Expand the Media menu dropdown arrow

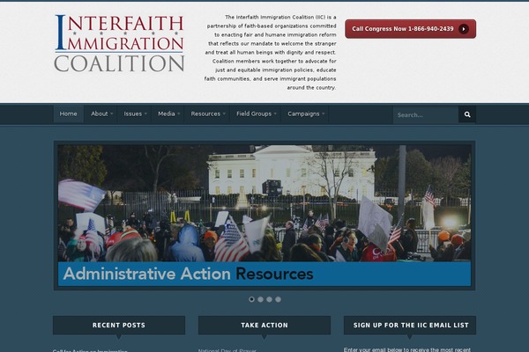[x=179, y=114]
